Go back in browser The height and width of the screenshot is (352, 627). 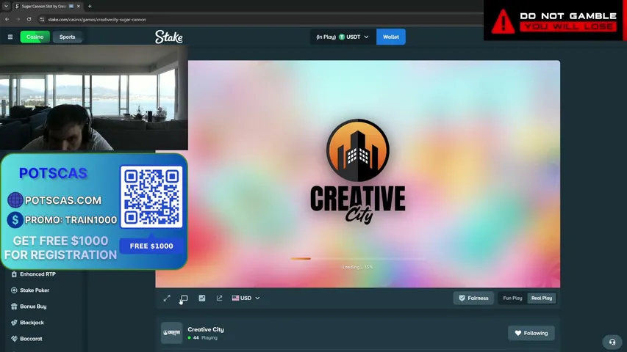pos(7,19)
